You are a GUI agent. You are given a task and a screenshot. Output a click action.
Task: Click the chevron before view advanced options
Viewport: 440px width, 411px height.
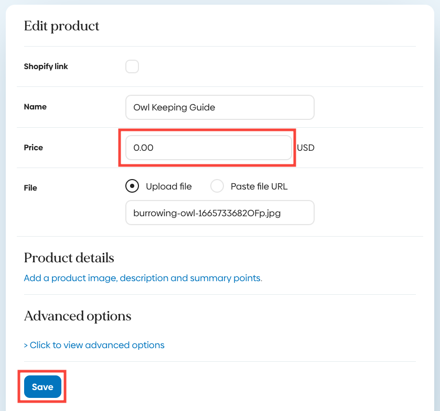(x=26, y=346)
